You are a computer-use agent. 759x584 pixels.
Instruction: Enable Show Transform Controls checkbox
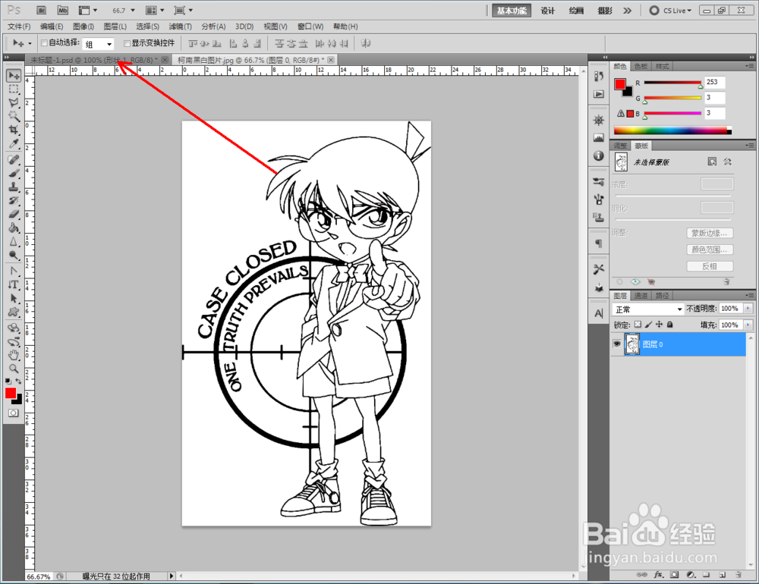(x=128, y=43)
